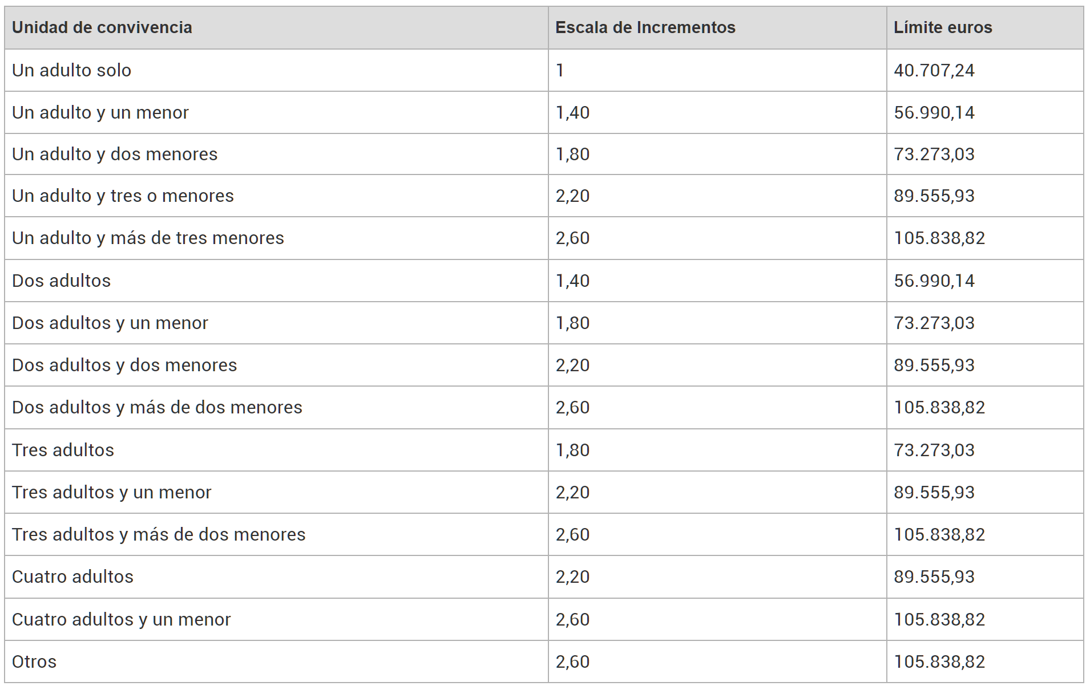Click the 'Otros' row label
The height and width of the screenshot is (690, 1090).
(x=34, y=661)
